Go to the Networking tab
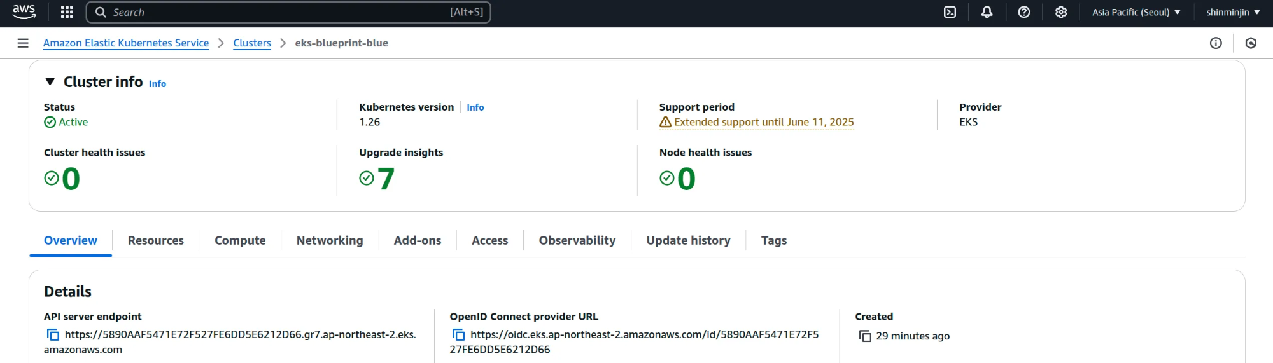1273x363 pixels. click(x=330, y=240)
